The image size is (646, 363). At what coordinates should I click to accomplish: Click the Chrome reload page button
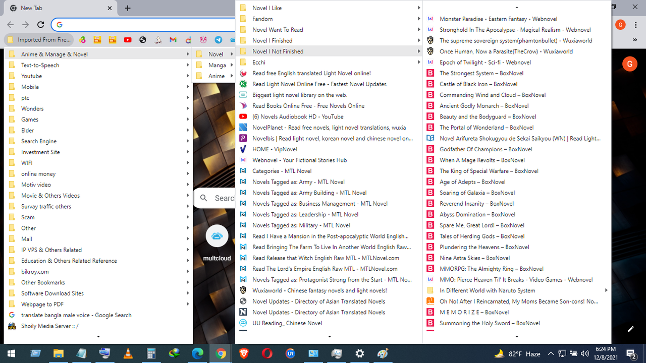pyautogui.click(x=41, y=24)
